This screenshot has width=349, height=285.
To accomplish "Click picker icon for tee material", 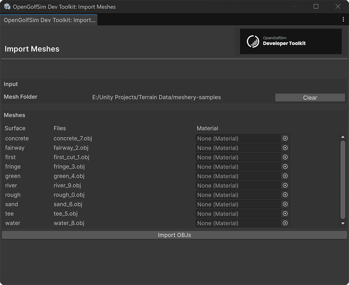I will (x=285, y=214).
